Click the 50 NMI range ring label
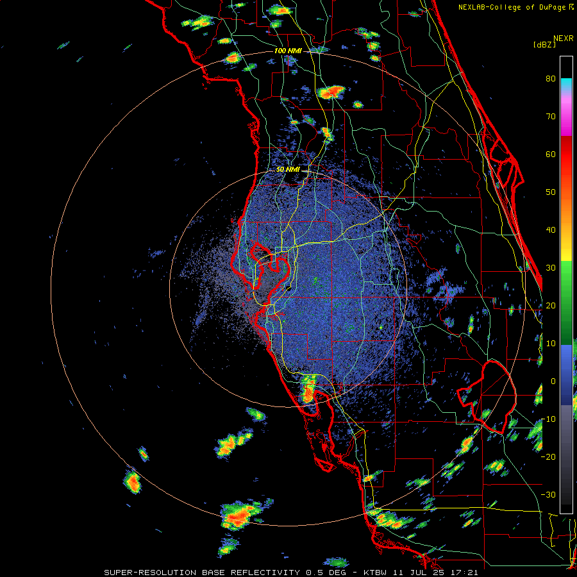577x577 pixels. [288, 170]
